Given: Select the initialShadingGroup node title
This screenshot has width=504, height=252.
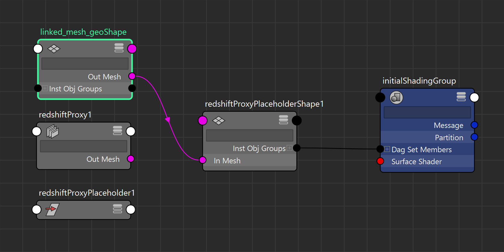Looking at the screenshot, I should click(x=419, y=81).
